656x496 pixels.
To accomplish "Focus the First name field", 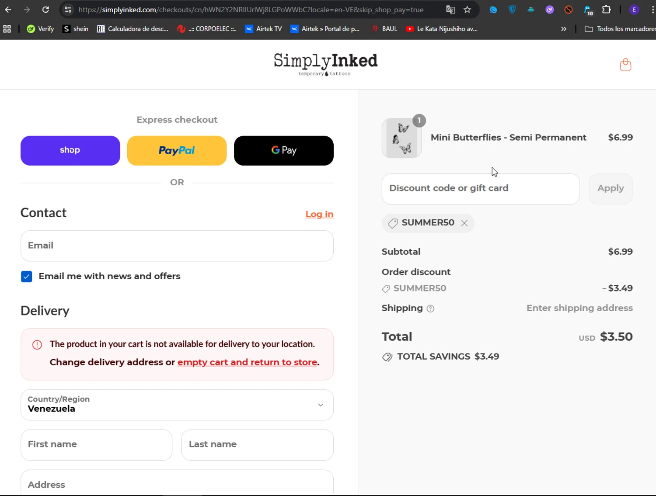I will point(96,445).
